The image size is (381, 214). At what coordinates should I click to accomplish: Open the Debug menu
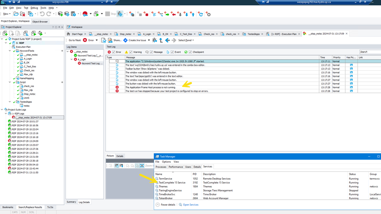pyautogui.click(x=34, y=8)
